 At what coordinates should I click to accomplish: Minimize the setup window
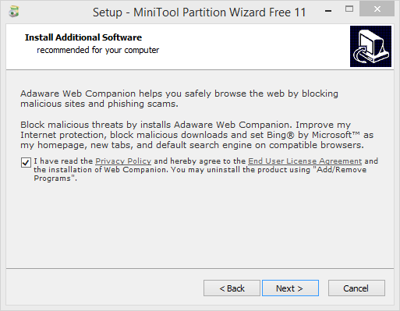coord(328,11)
